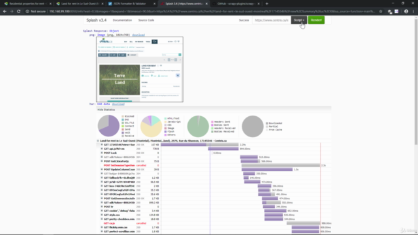Image resolution: width=418 pixels, height=235 pixels.
Task: Expand the GET style.css request row
Action: tap(102, 215)
